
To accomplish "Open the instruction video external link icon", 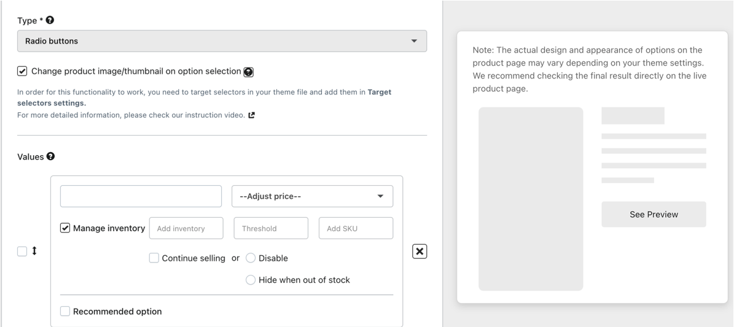I will 251,115.
